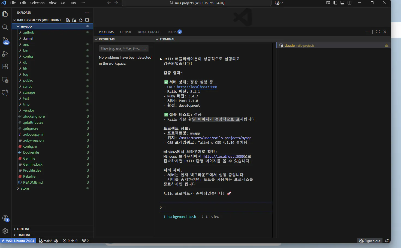This screenshot has width=401, height=248.
Task: Select the Extensions icon in activity bar
Action: point(5,67)
